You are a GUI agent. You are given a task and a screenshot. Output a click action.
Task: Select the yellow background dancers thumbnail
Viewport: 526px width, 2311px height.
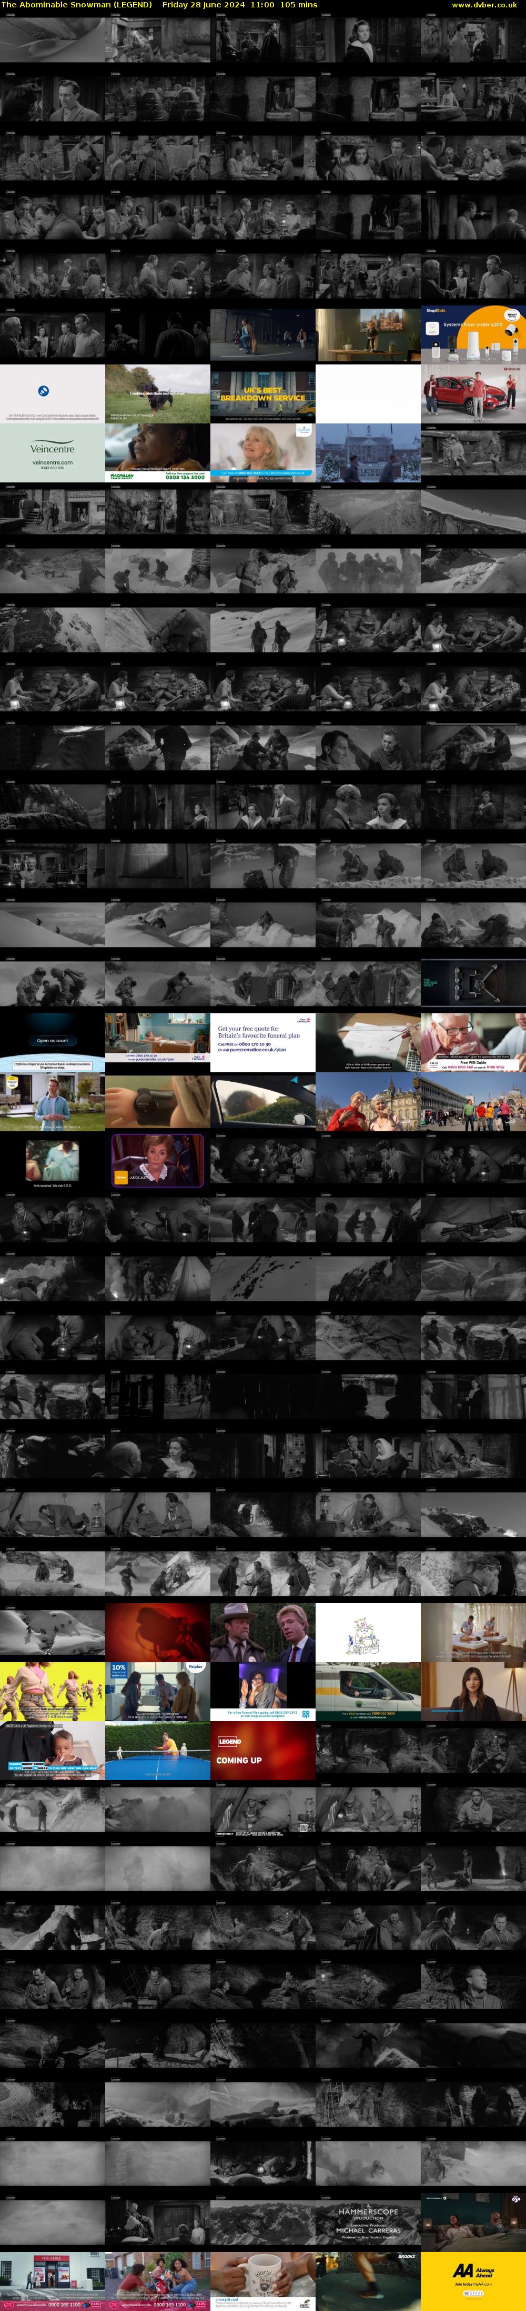click(x=52, y=1693)
